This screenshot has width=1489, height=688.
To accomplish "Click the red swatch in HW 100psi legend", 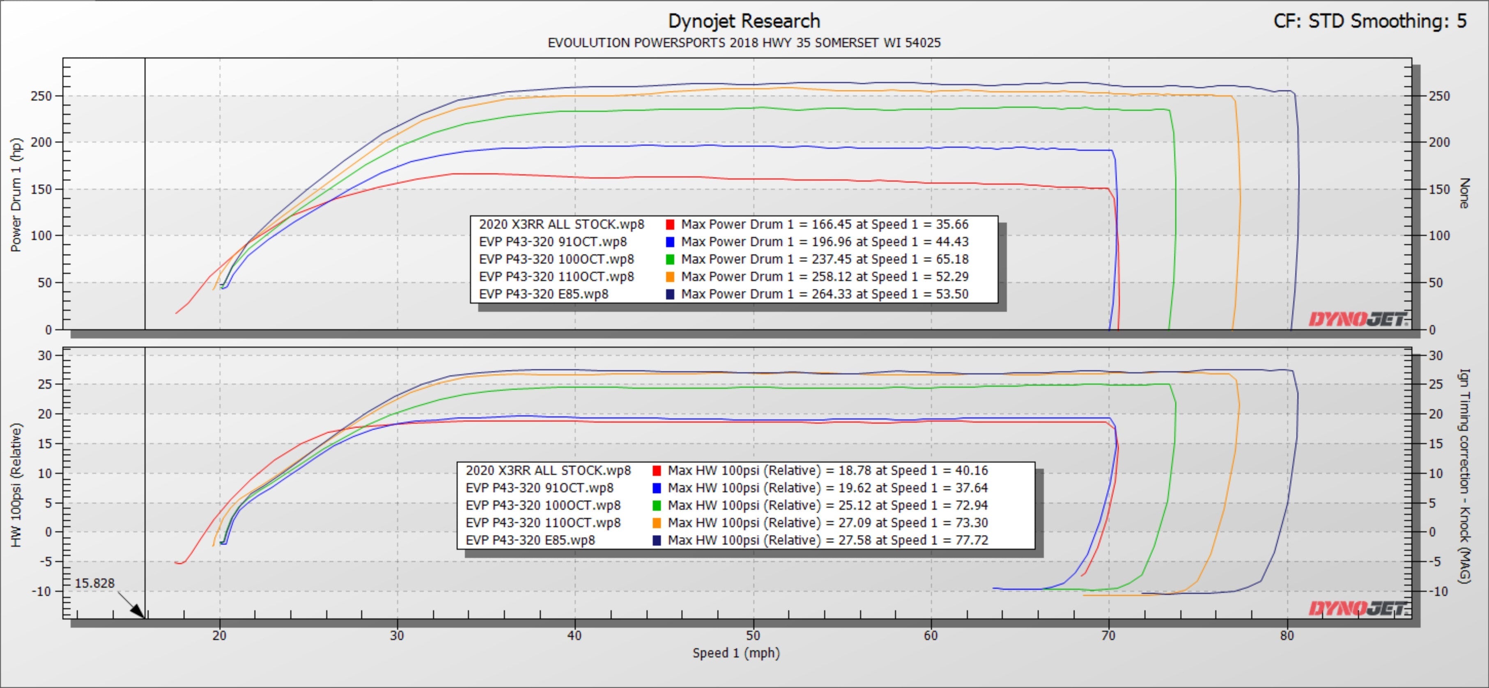I will [x=657, y=471].
